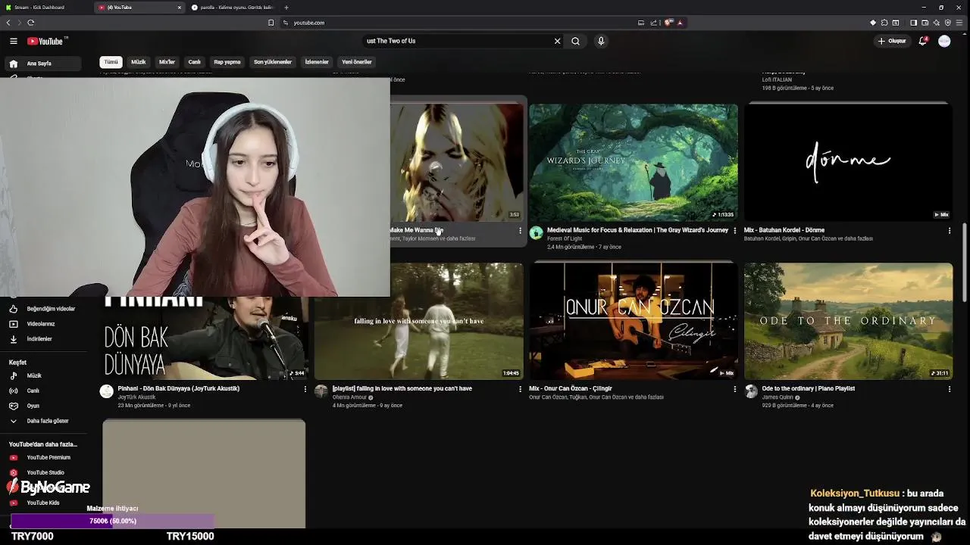The height and width of the screenshot is (545, 970).
Task: Open YouTube Premium link
Action: click(42, 457)
